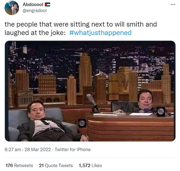180x171 pixels.
Task: Click the Twitter for iPhone source label
Action: coord(72,149)
